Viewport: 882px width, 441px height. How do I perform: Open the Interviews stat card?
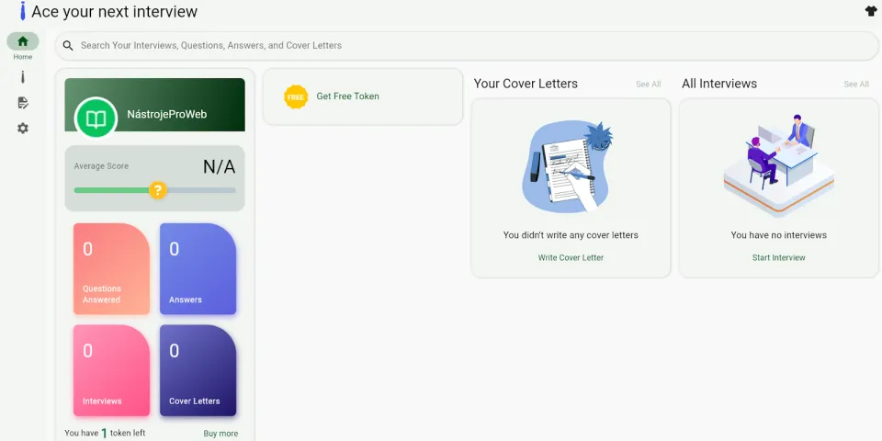click(111, 370)
